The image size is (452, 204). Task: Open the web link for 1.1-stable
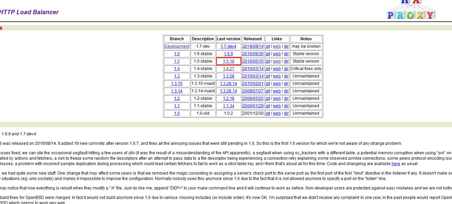[277, 106]
